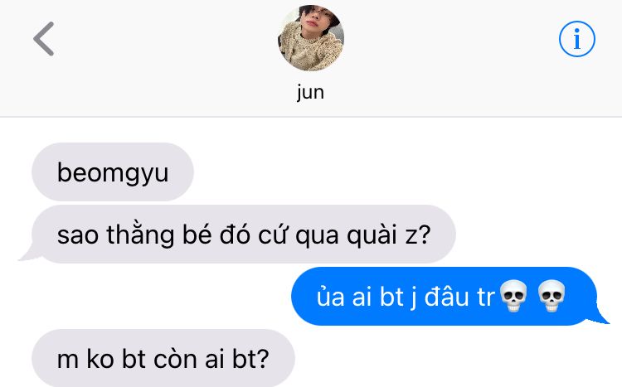
Task: Click the word quài in the message
Action: click(x=372, y=235)
